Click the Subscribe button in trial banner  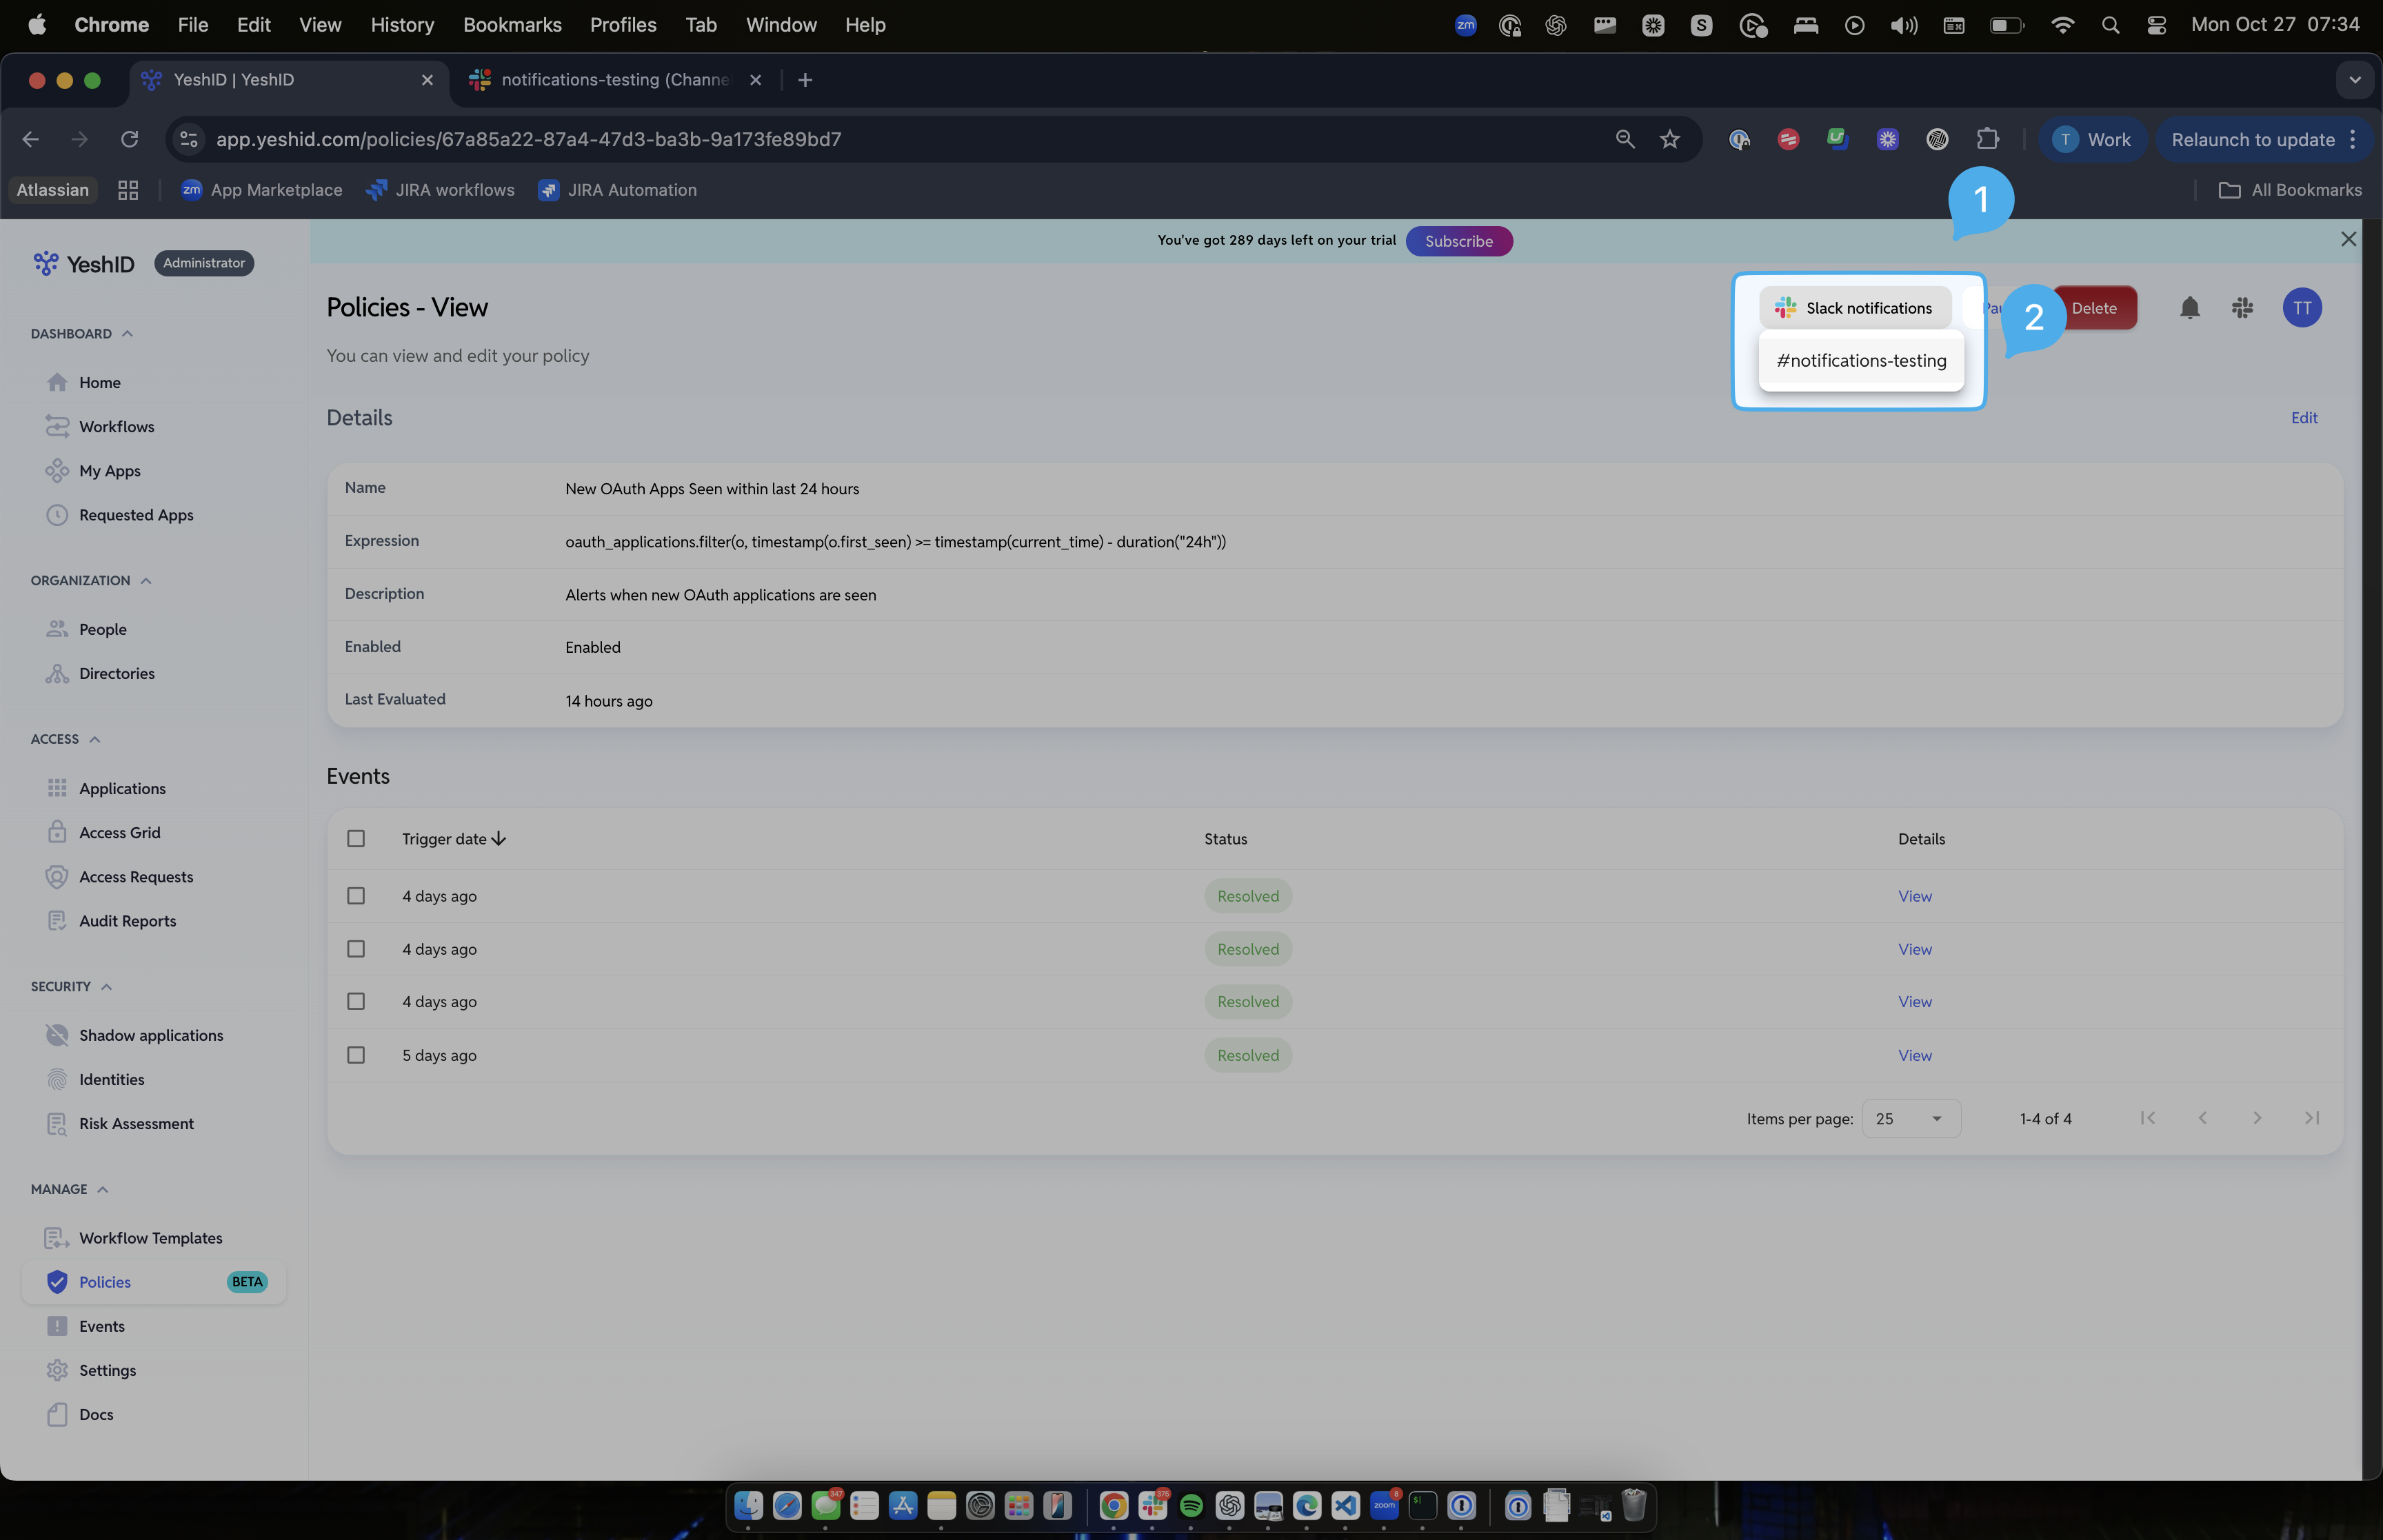click(x=1458, y=241)
